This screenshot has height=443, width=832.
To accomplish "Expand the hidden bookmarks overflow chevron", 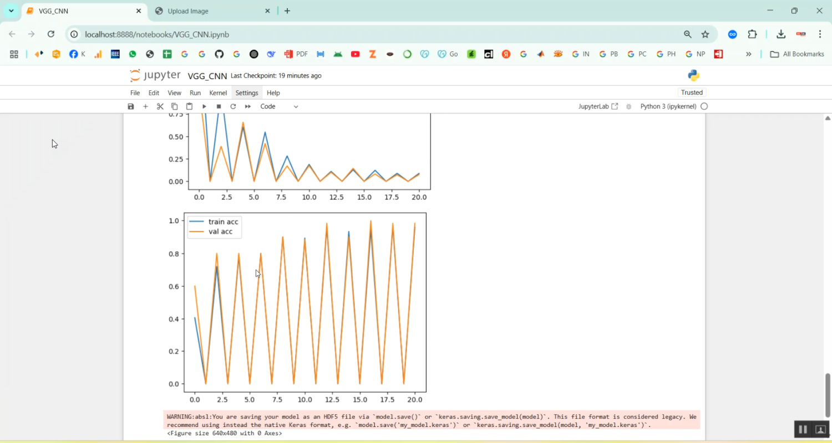I will [748, 54].
